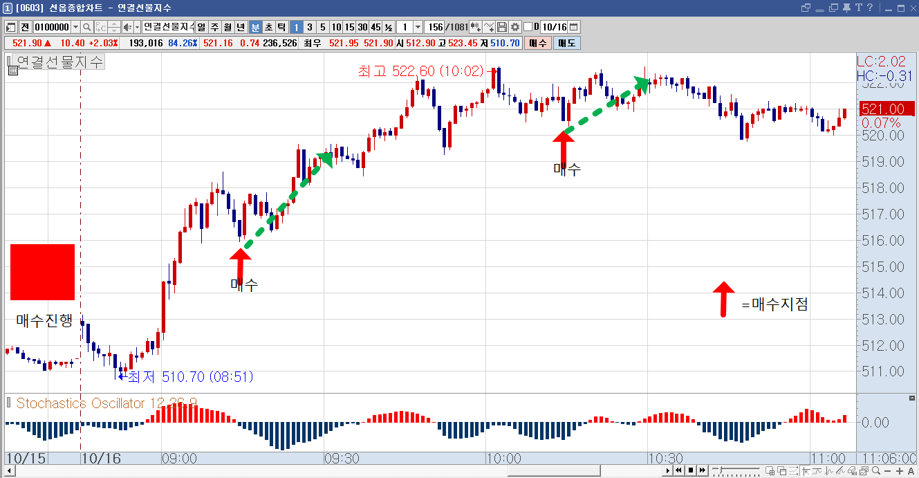Click the text size T icon in title bar

pyautogui.click(x=859, y=8)
